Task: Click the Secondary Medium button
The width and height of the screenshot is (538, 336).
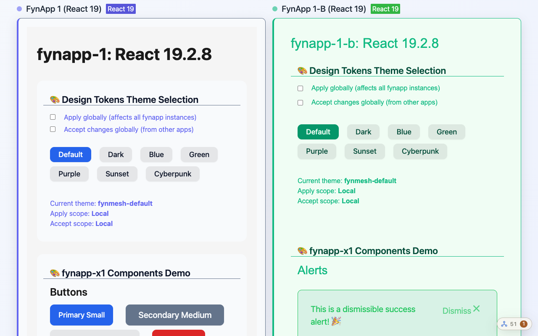Action: (175, 315)
